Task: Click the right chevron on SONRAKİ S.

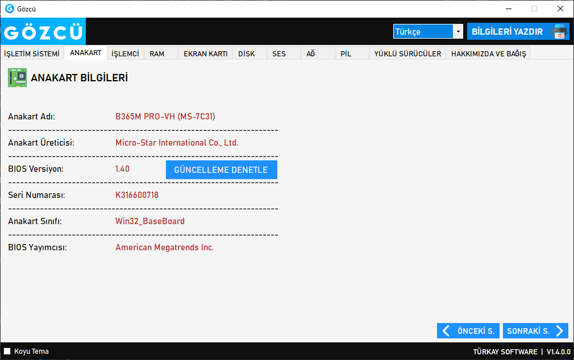Action: pos(560,331)
